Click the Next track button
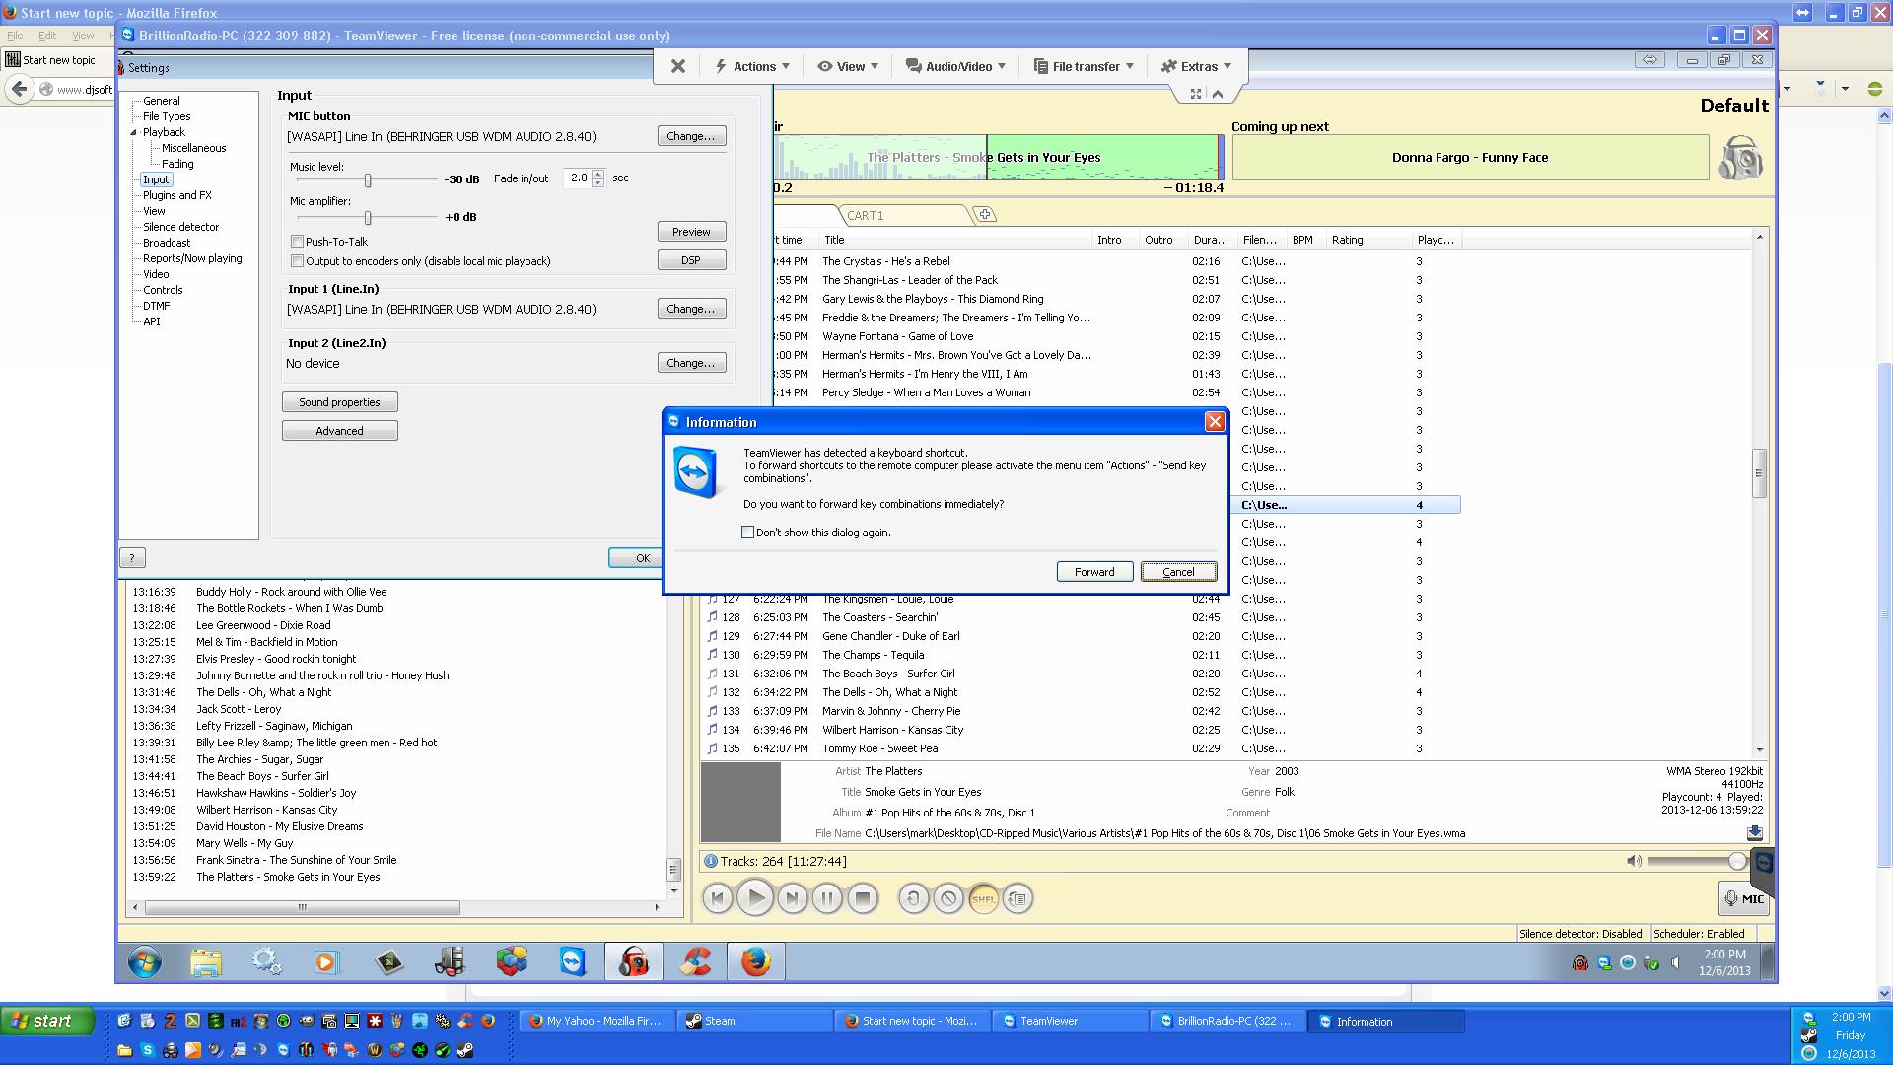 click(x=792, y=898)
